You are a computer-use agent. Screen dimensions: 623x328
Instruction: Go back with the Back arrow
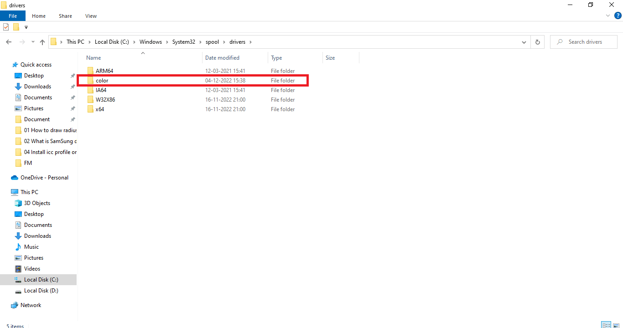point(9,42)
